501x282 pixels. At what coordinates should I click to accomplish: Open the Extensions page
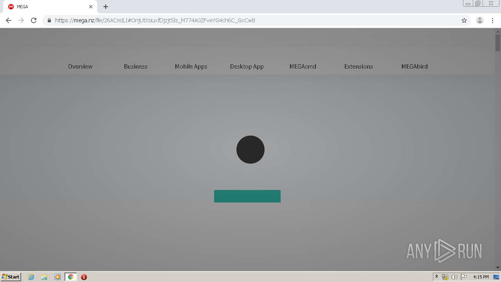359,67
